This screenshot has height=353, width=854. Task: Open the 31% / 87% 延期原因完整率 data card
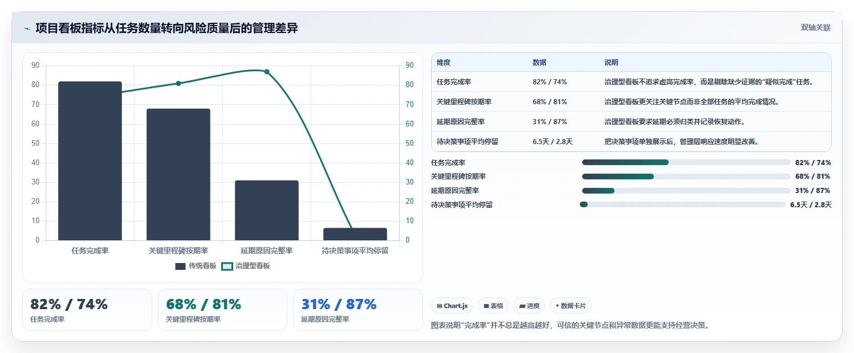(358, 310)
